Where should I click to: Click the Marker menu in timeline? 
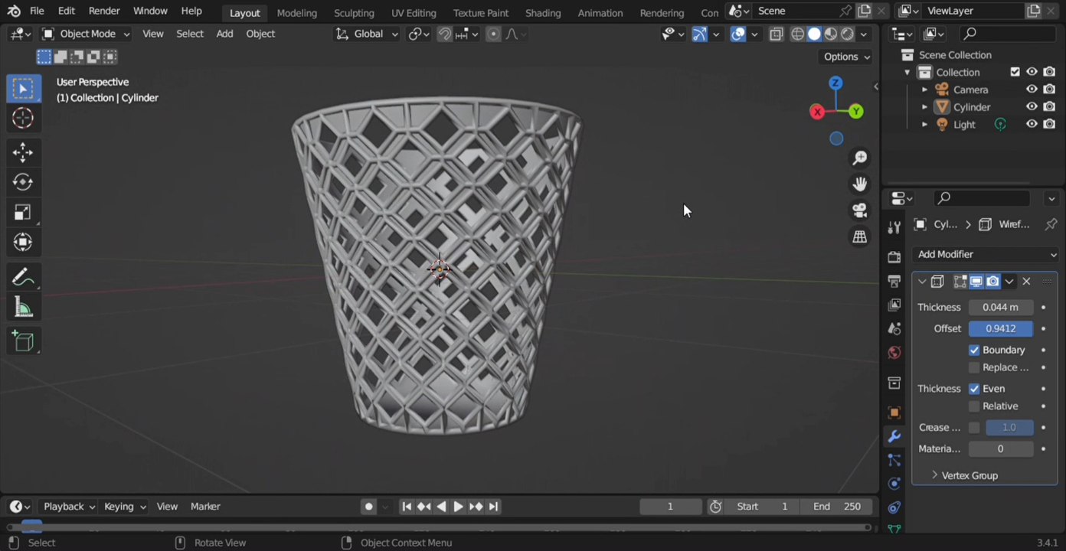tap(205, 507)
